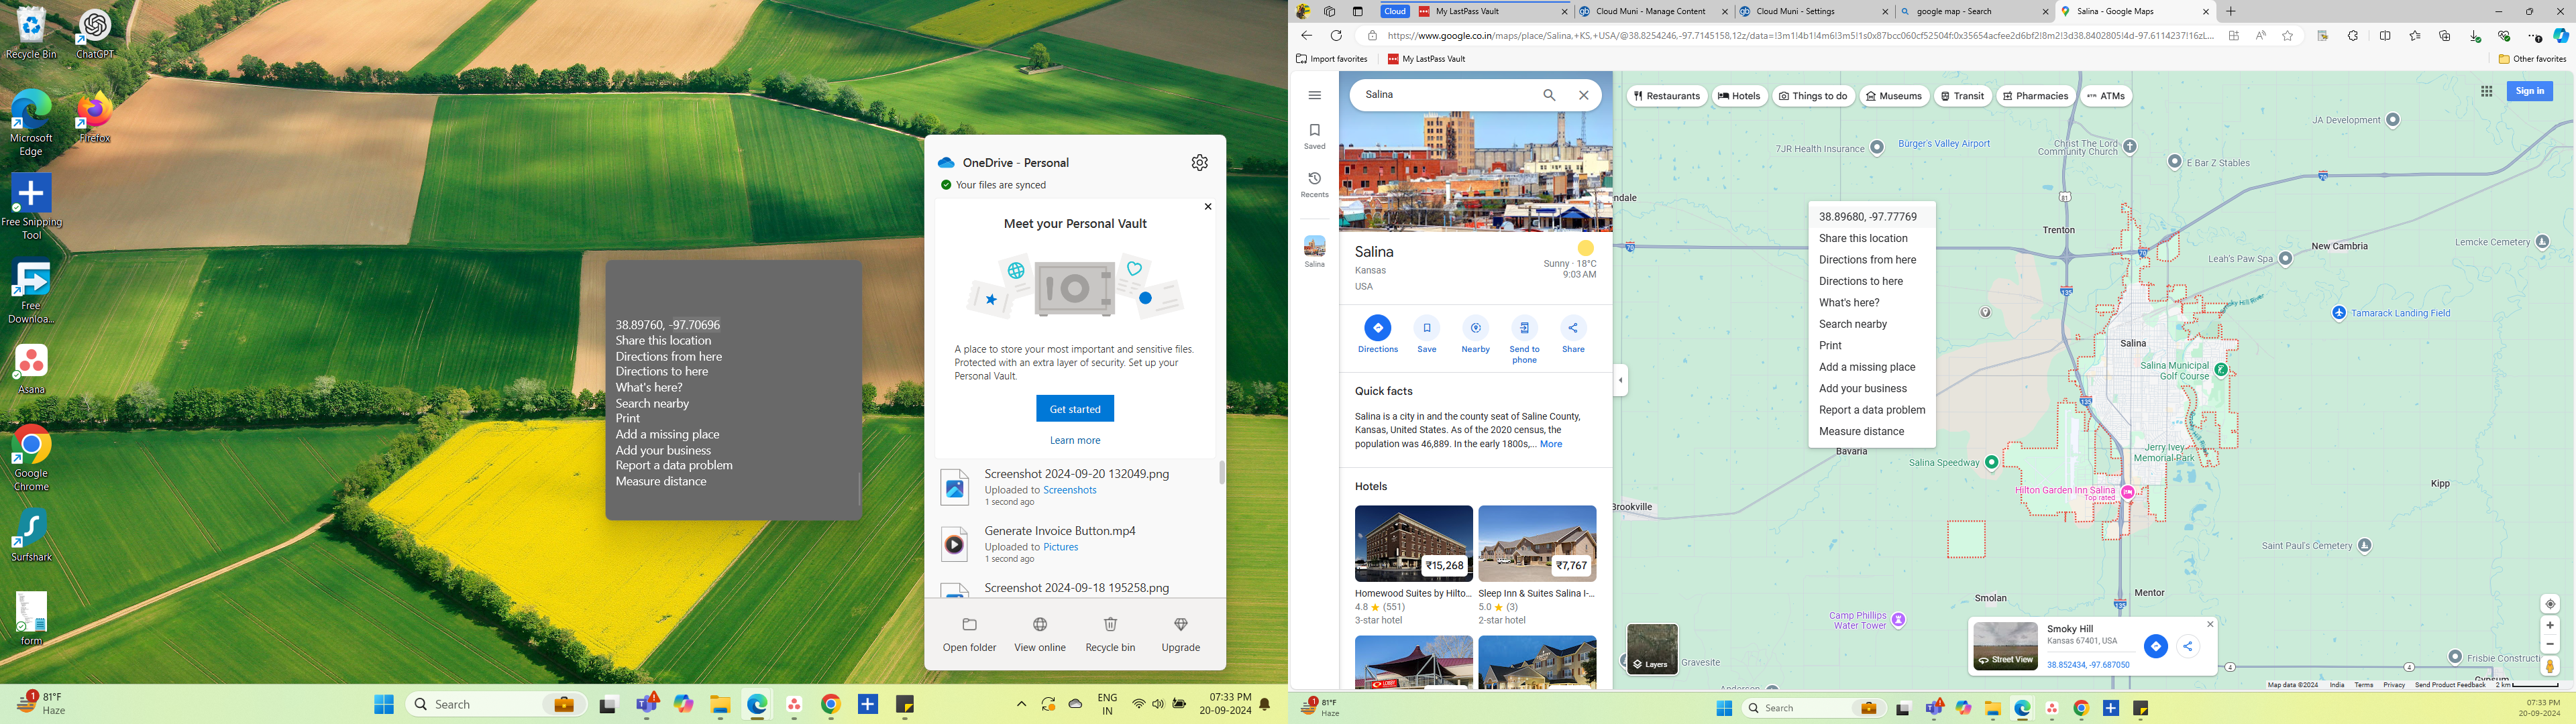Open the Google Maps hamburger menu
The height and width of the screenshot is (724, 2576).
pyautogui.click(x=1314, y=95)
